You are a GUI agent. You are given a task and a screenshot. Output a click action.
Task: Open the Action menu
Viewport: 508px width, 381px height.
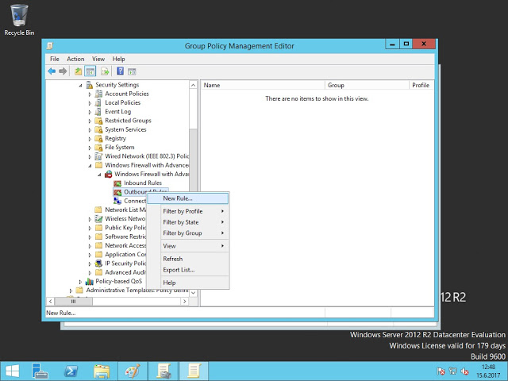75,59
